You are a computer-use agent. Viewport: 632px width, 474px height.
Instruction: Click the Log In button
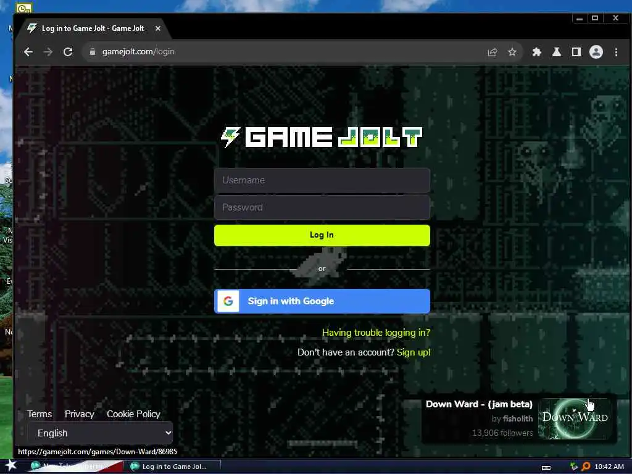[x=322, y=235]
